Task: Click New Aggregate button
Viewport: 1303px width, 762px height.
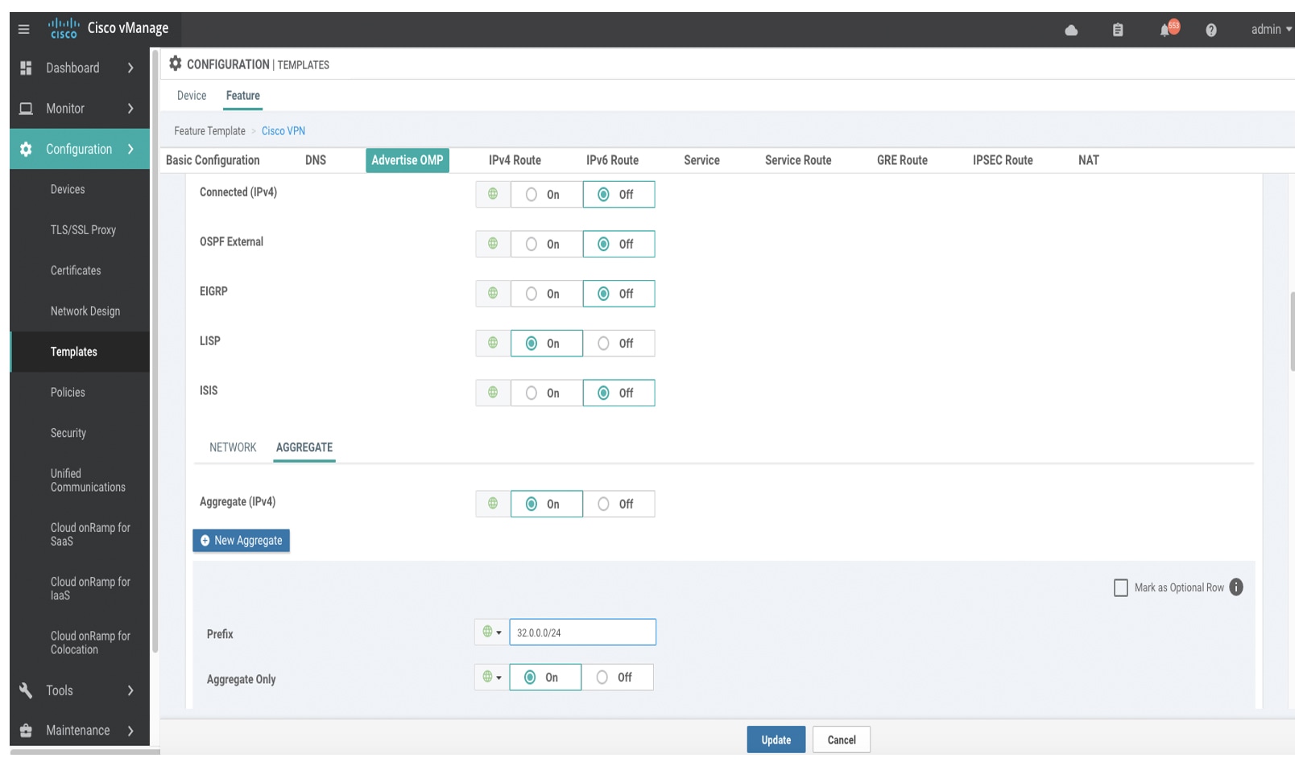Action: pyautogui.click(x=242, y=541)
